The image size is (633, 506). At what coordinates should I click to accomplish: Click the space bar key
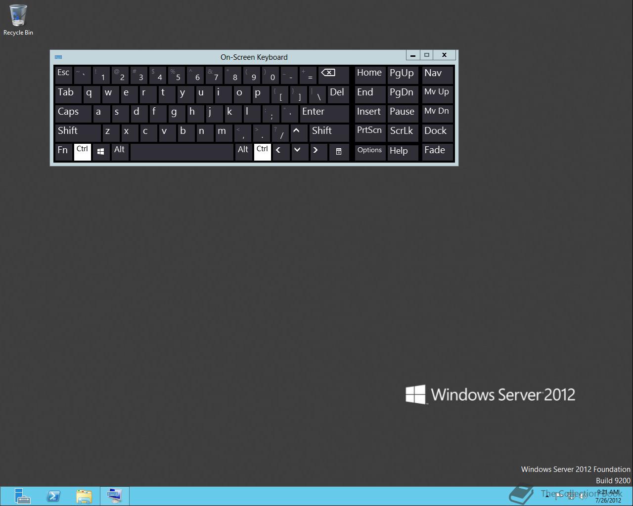(182, 152)
